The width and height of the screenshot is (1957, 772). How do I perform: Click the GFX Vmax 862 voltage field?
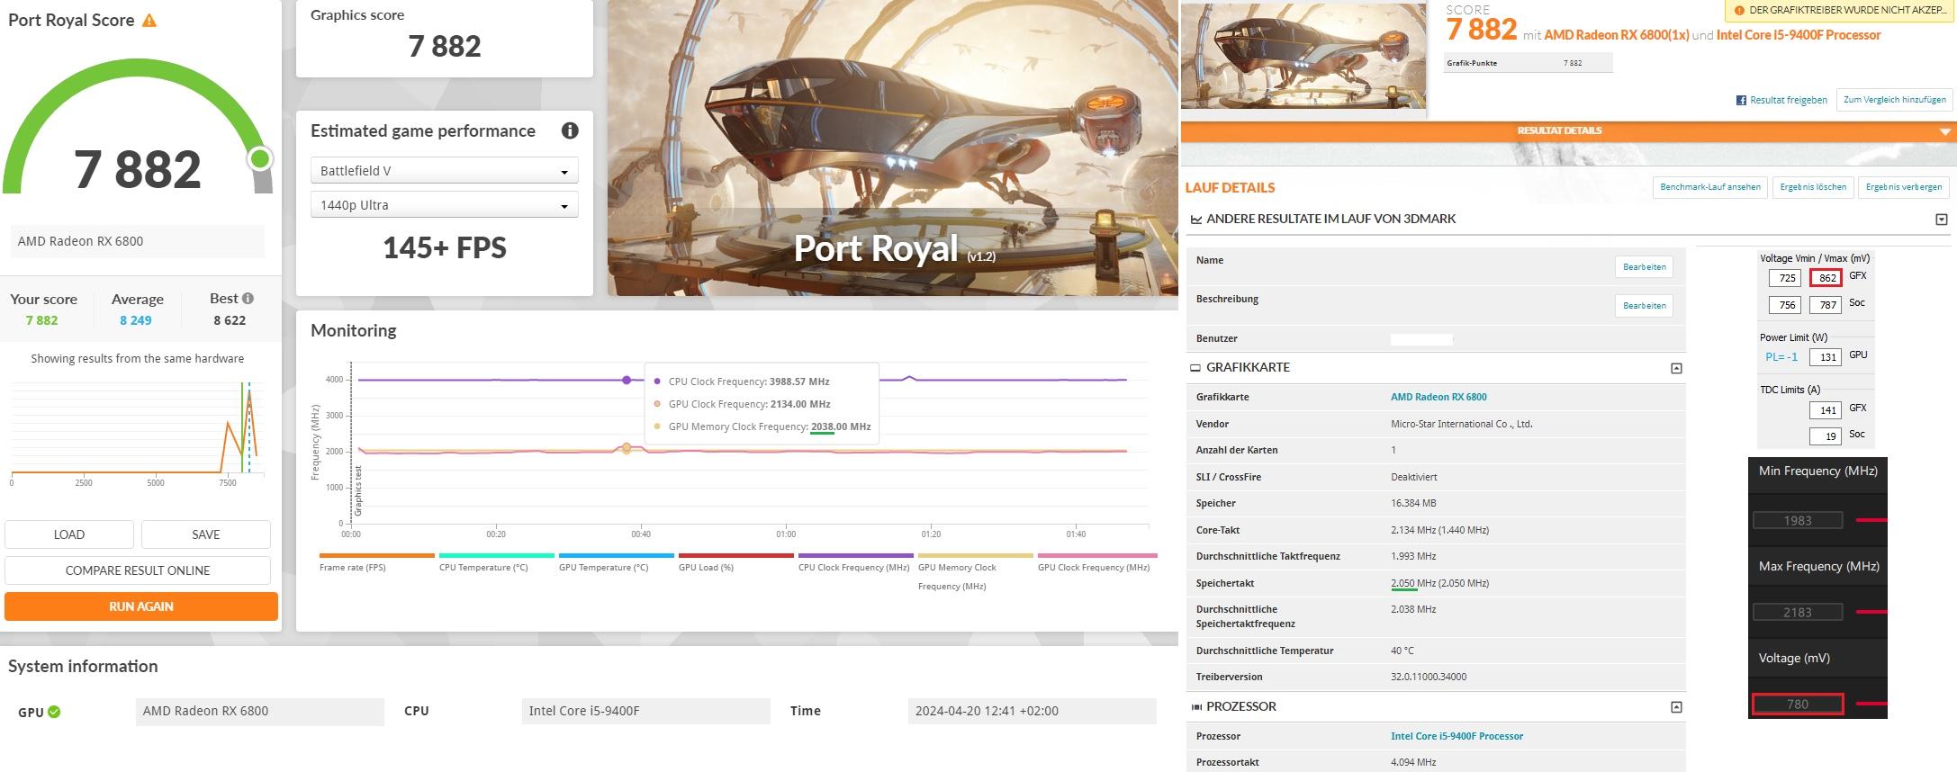(x=1826, y=278)
